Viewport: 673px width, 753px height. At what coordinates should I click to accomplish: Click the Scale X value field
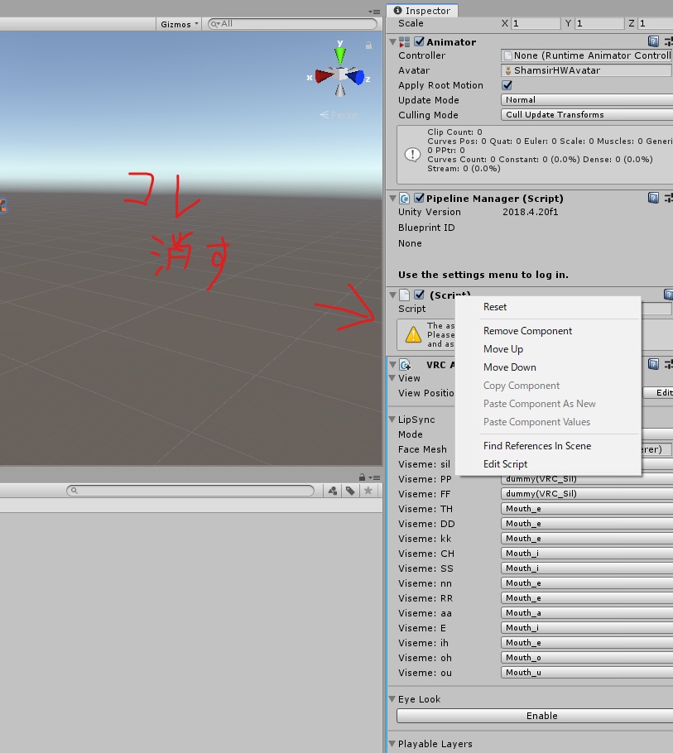tap(535, 23)
